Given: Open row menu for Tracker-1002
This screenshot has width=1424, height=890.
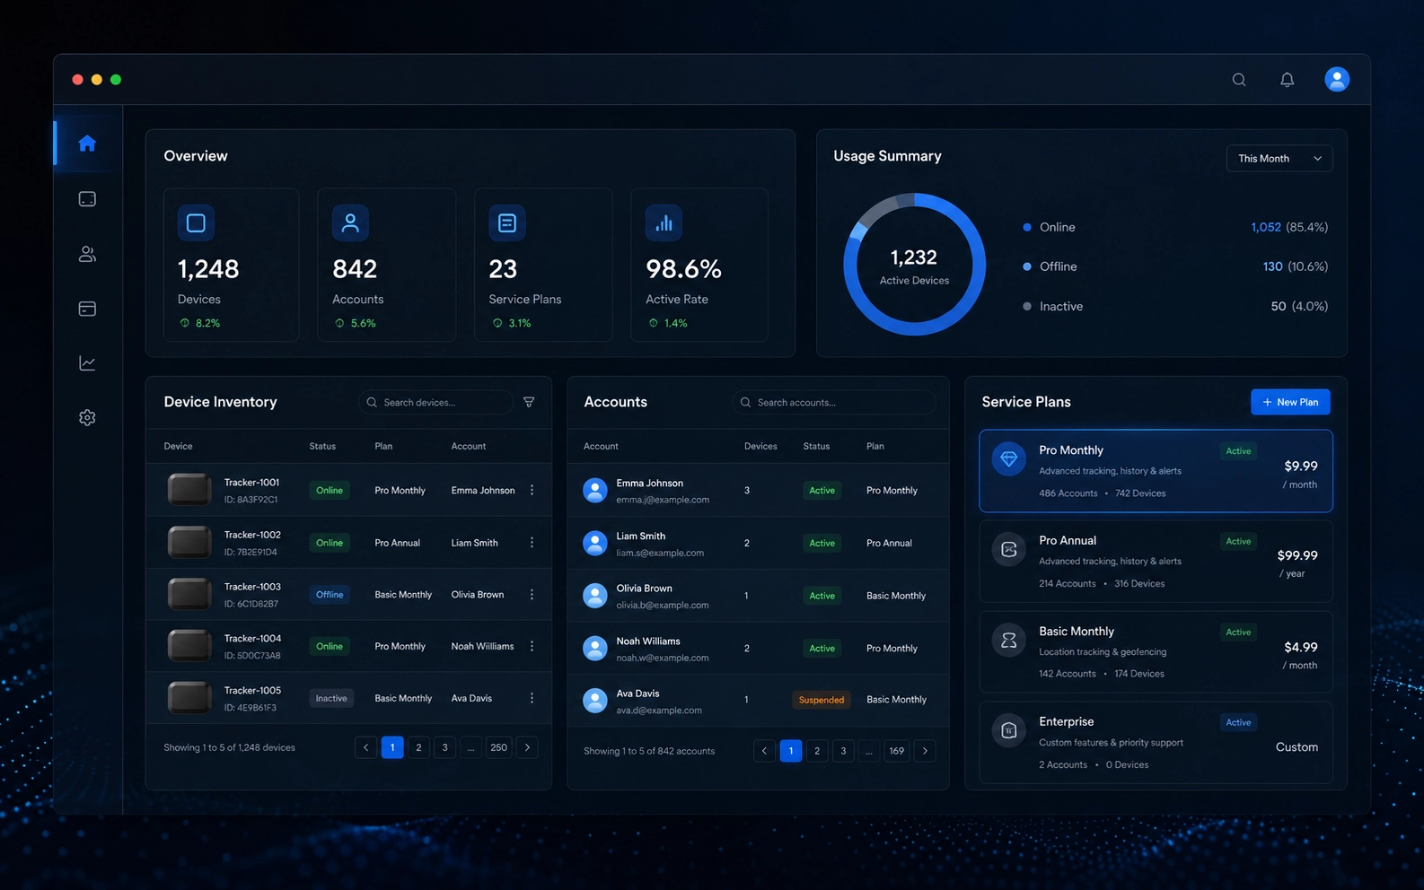Looking at the screenshot, I should point(532,543).
